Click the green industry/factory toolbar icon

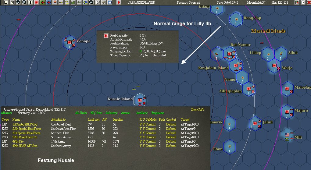click(73, 2)
